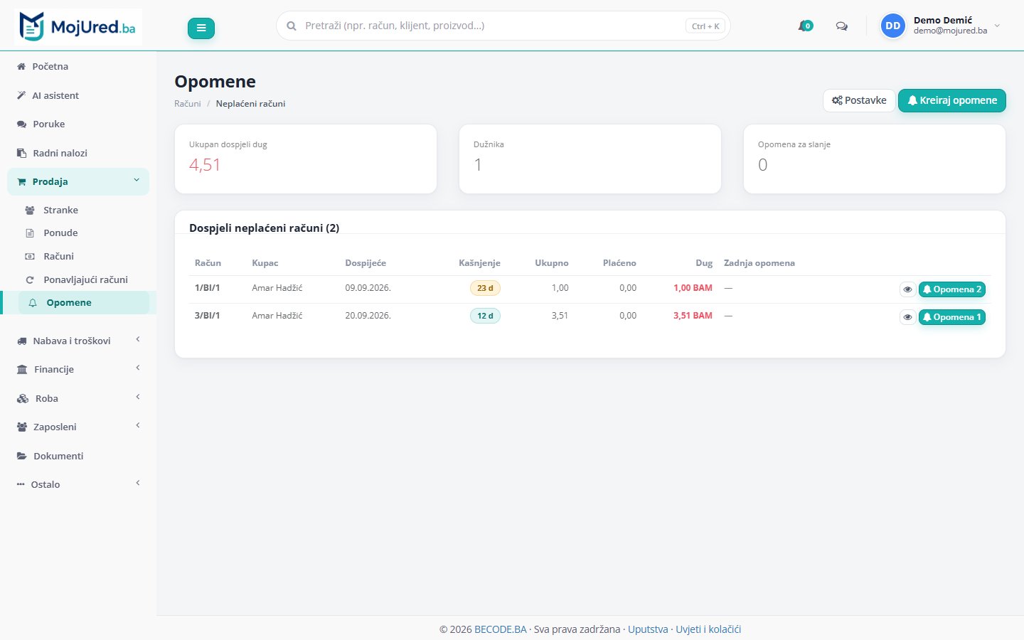The image size is (1024, 640).
Task: Open the chat messages icon in header
Action: pyautogui.click(x=842, y=26)
